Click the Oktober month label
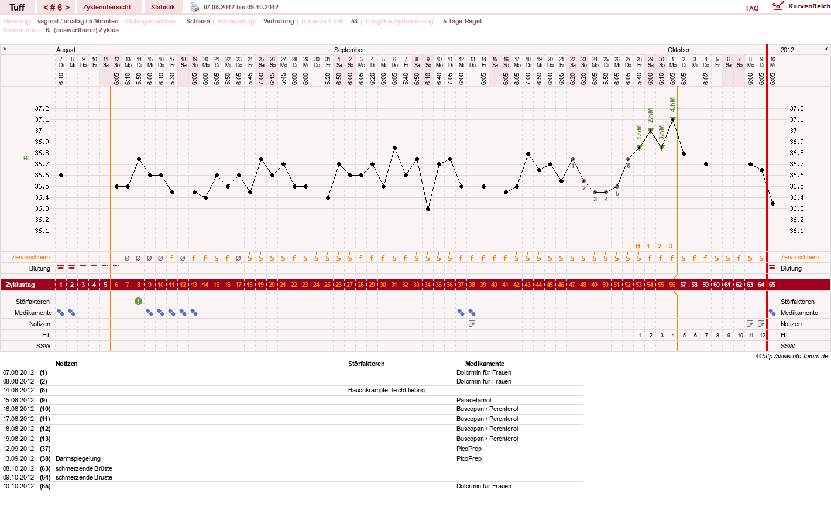Viewport: 831px width, 527px height. tap(678, 50)
